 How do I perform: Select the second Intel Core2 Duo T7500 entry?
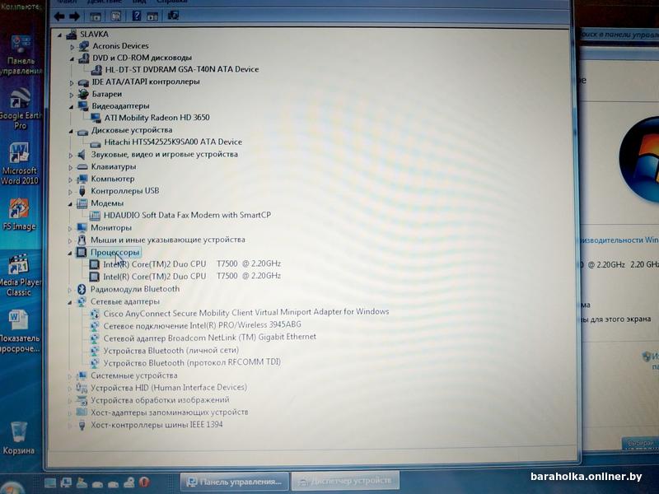(192, 277)
